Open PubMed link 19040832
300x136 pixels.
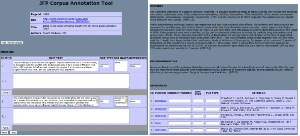(160, 101)
